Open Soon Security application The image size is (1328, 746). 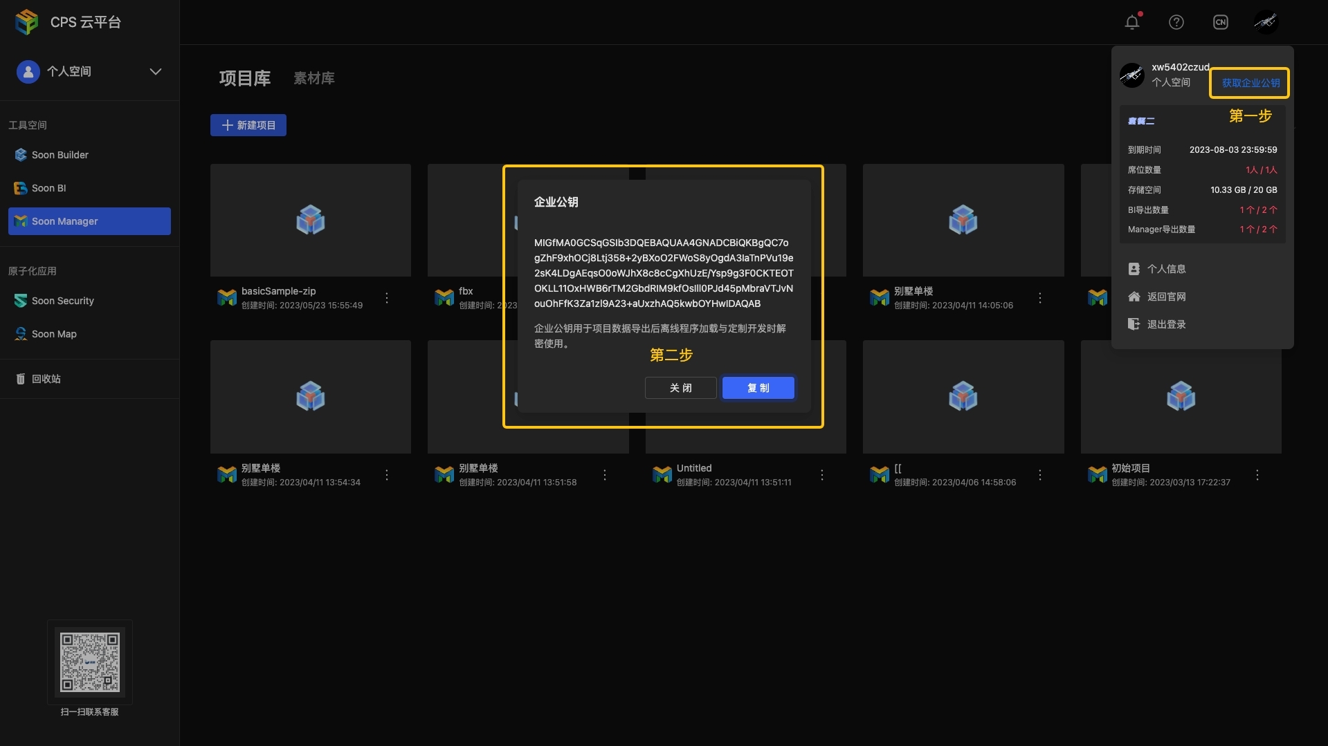(62, 301)
